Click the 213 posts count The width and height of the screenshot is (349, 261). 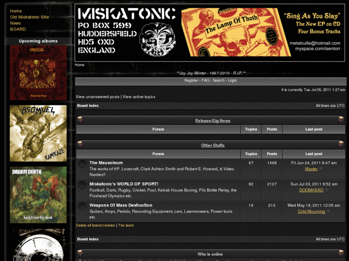[x=272, y=205]
